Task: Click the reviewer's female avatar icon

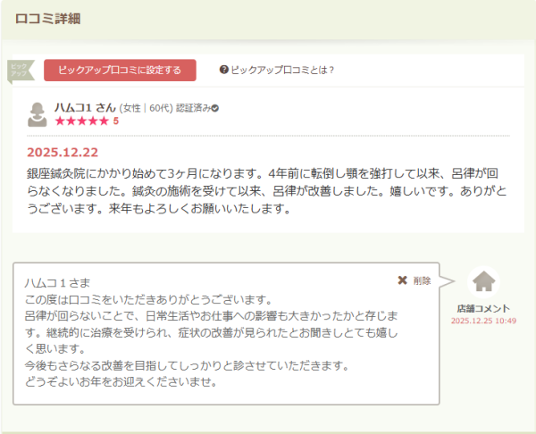Action: 38,115
